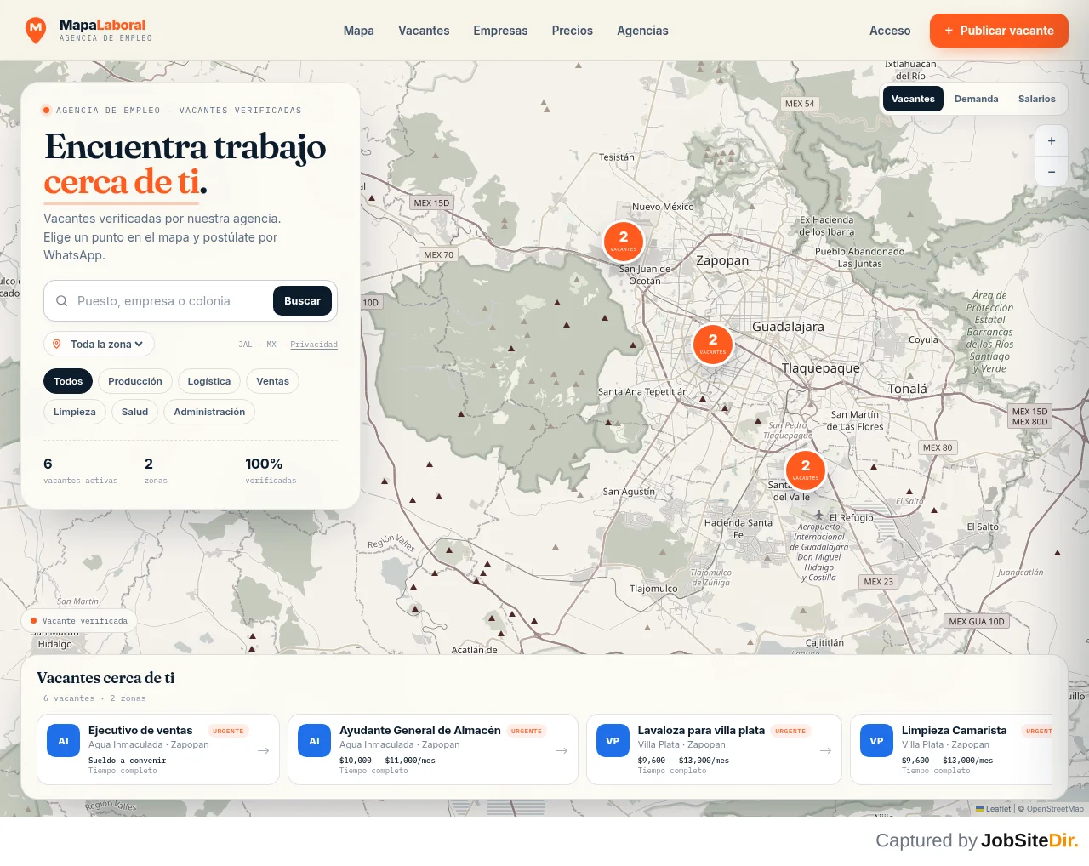Open the Leaflet attribution link
1089x866 pixels.
click(x=994, y=809)
